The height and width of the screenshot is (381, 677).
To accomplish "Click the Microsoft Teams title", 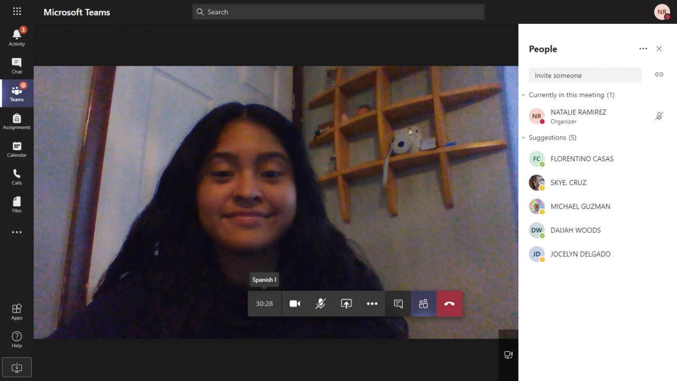I will point(77,12).
